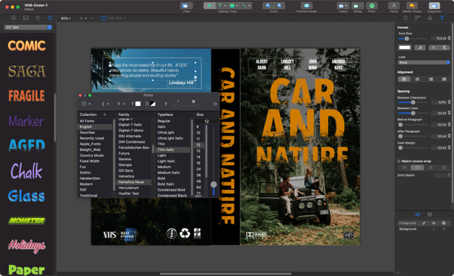454x276 pixels.
Task: Open the Text tool dropdown arrow
Action: tap(225, 6)
